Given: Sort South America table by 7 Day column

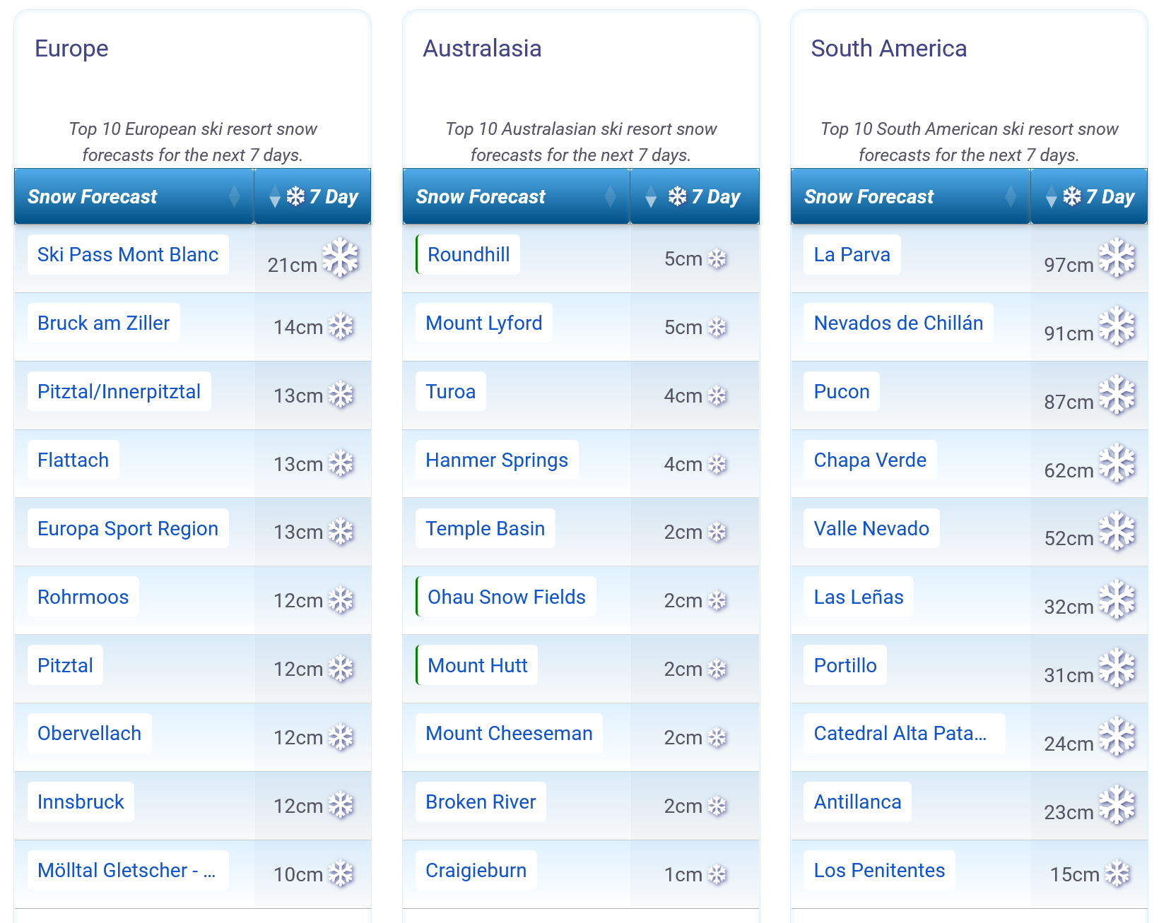Looking at the screenshot, I should 1089,196.
